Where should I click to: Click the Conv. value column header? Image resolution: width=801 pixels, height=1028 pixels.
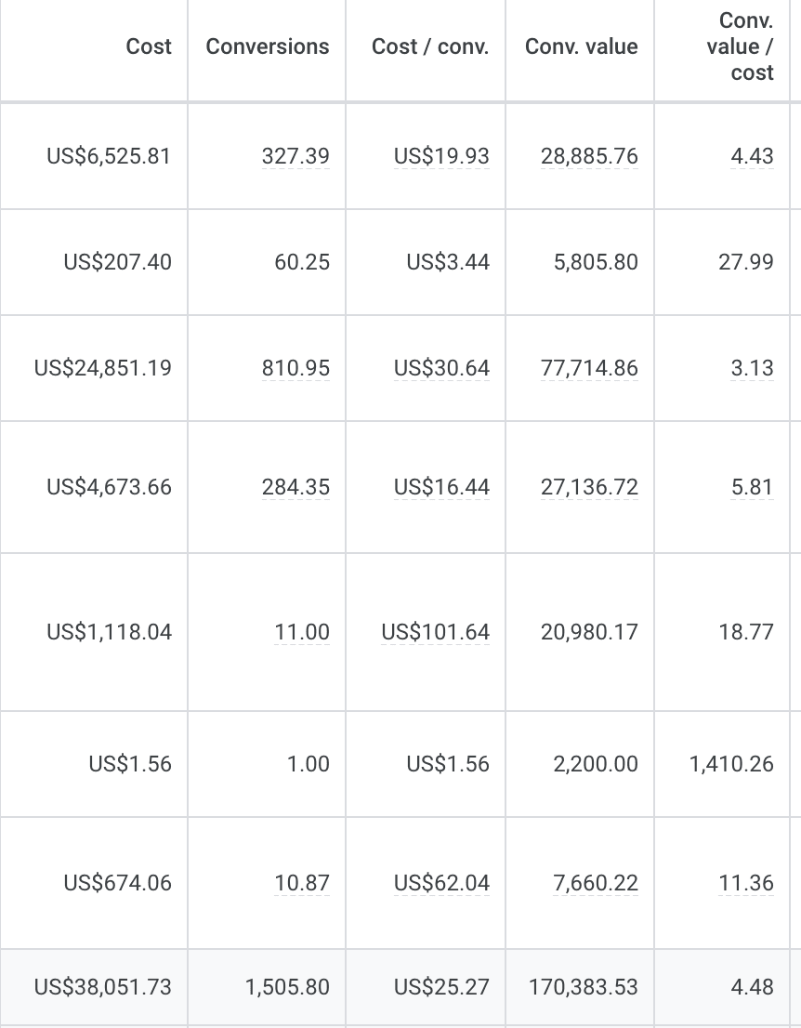(x=582, y=46)
